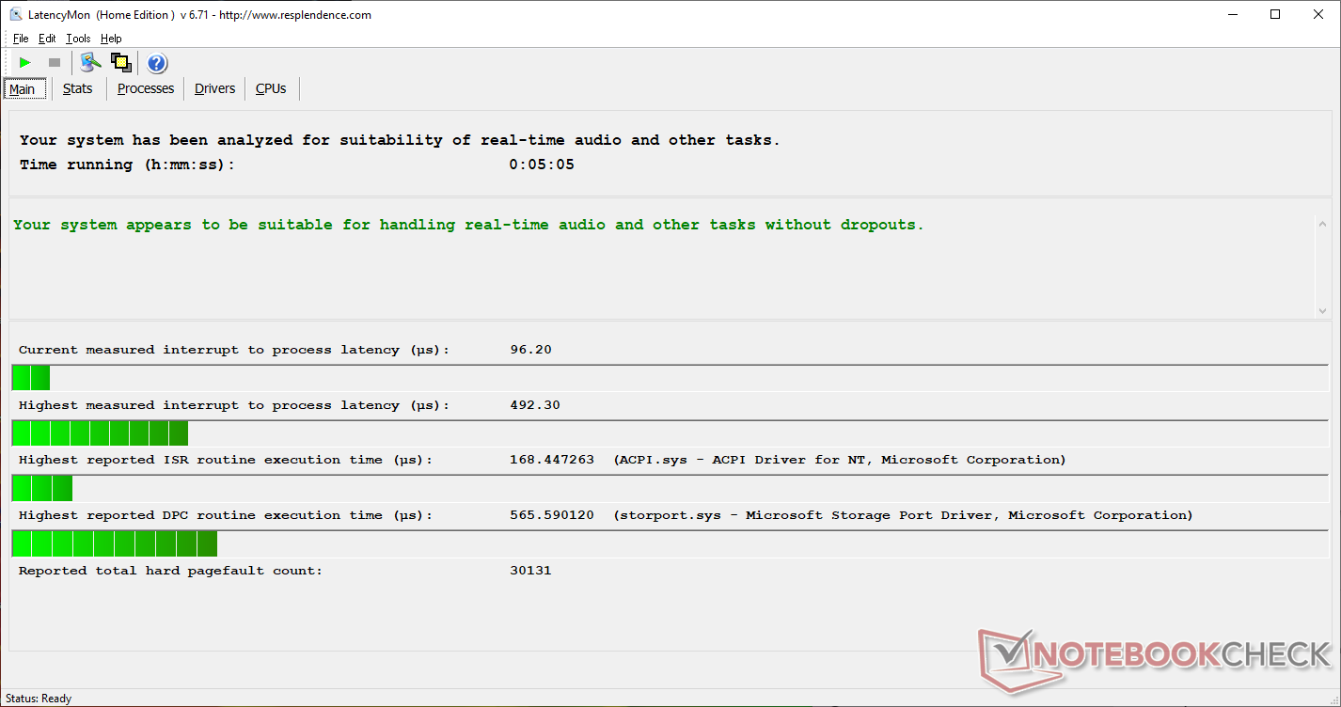Switch to the CPUs tab
The height and width of the screenshot is (707, 1341).
[x=271, y=88]
